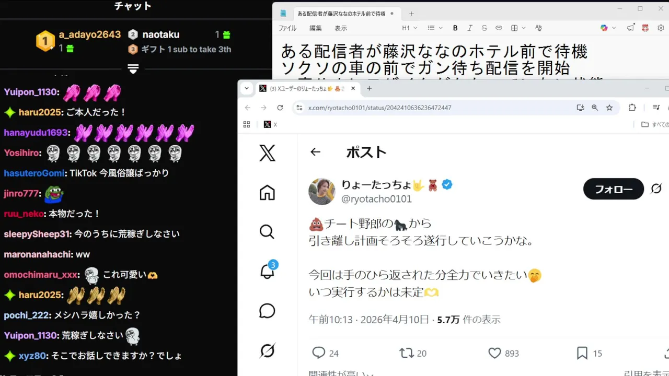
Task: Open the browser extensions puzzle icon
Action: point(632,108)
